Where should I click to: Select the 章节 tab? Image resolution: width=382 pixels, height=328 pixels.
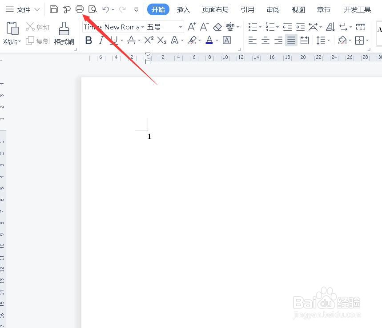324,9
